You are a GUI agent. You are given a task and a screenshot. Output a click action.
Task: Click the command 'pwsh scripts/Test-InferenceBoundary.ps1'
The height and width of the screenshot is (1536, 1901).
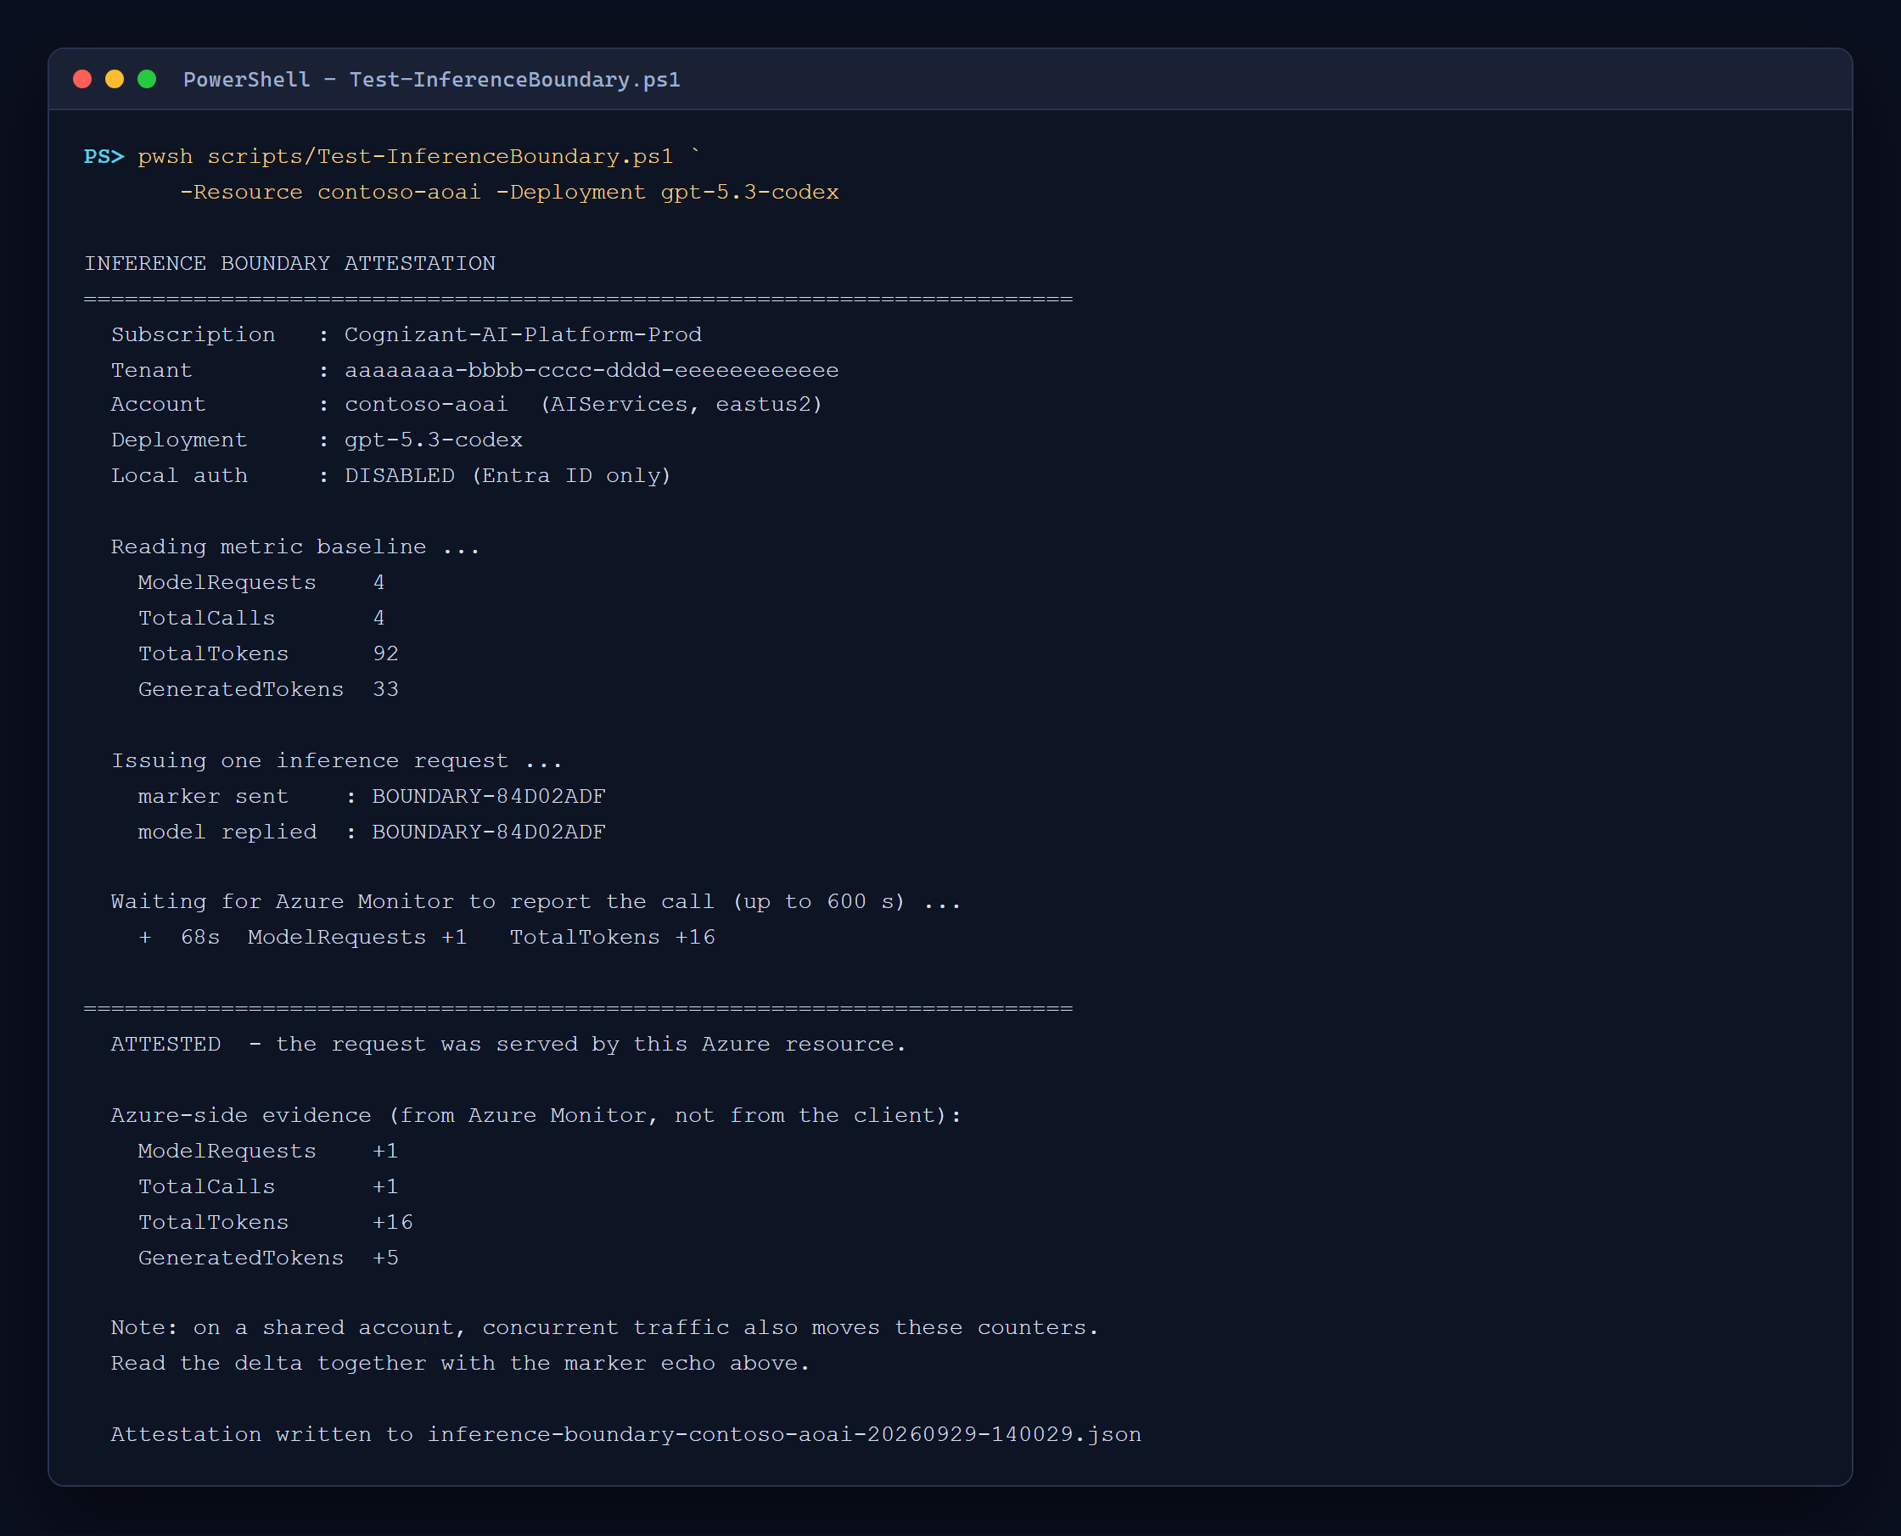coord(405,157)
